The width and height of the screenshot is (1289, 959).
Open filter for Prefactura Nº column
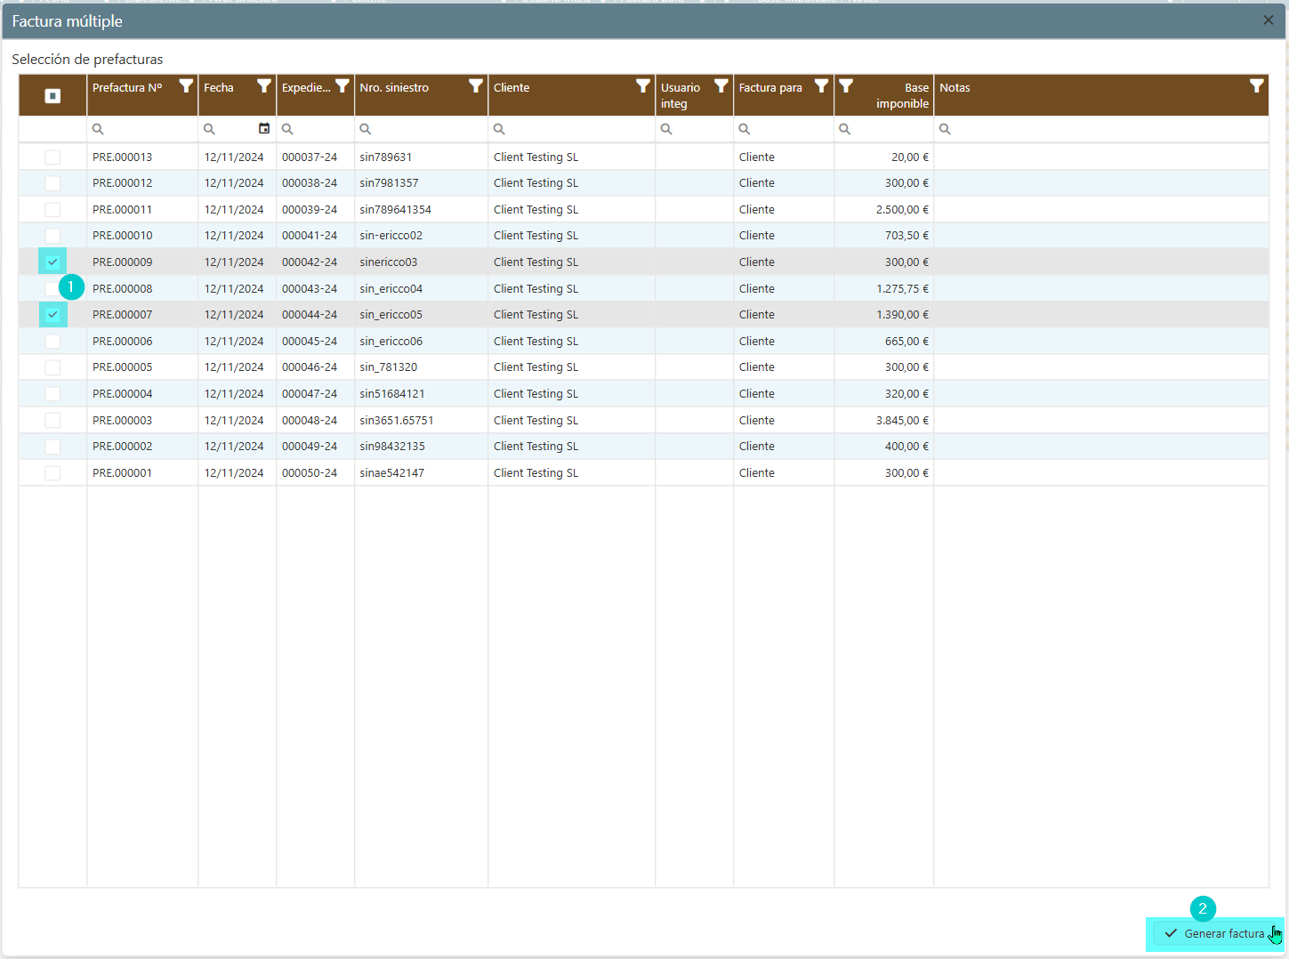(x=186, y=86)
